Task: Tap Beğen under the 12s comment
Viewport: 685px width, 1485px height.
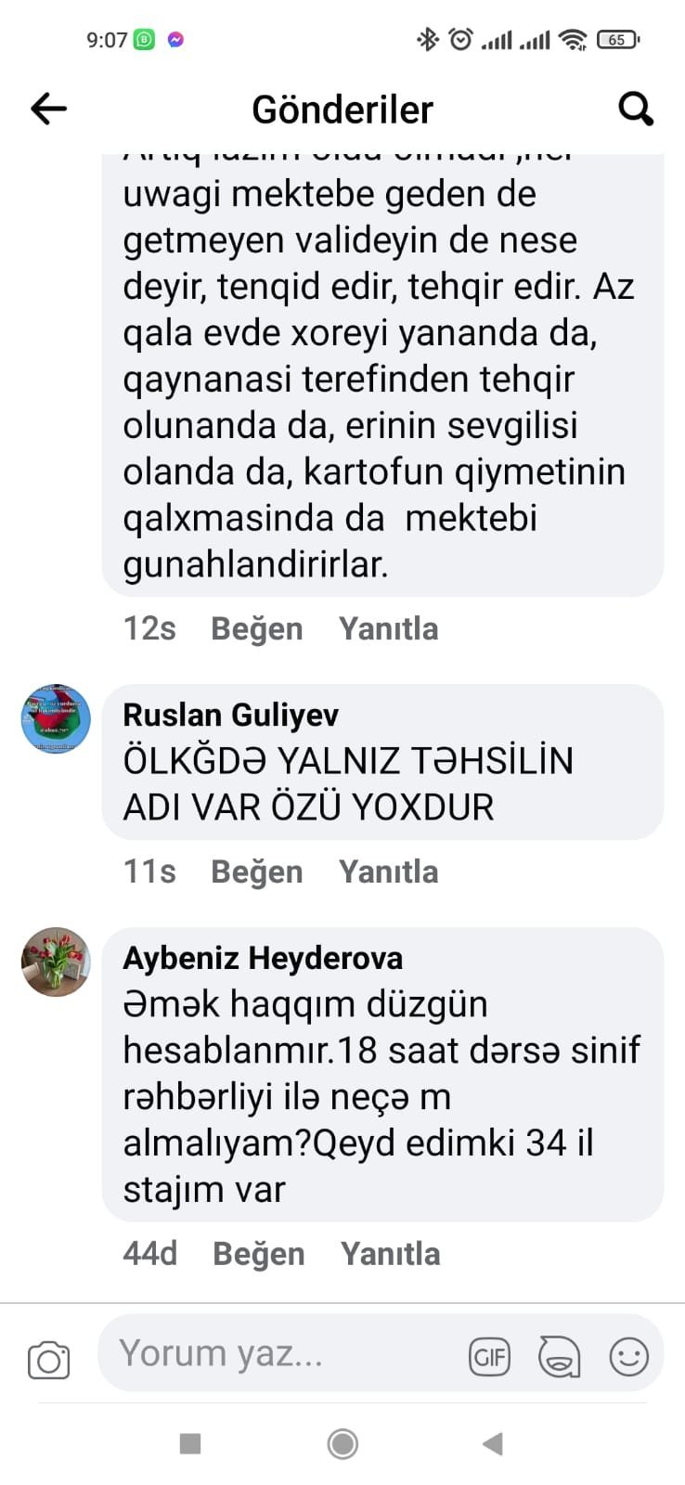Action: (257, 628)
